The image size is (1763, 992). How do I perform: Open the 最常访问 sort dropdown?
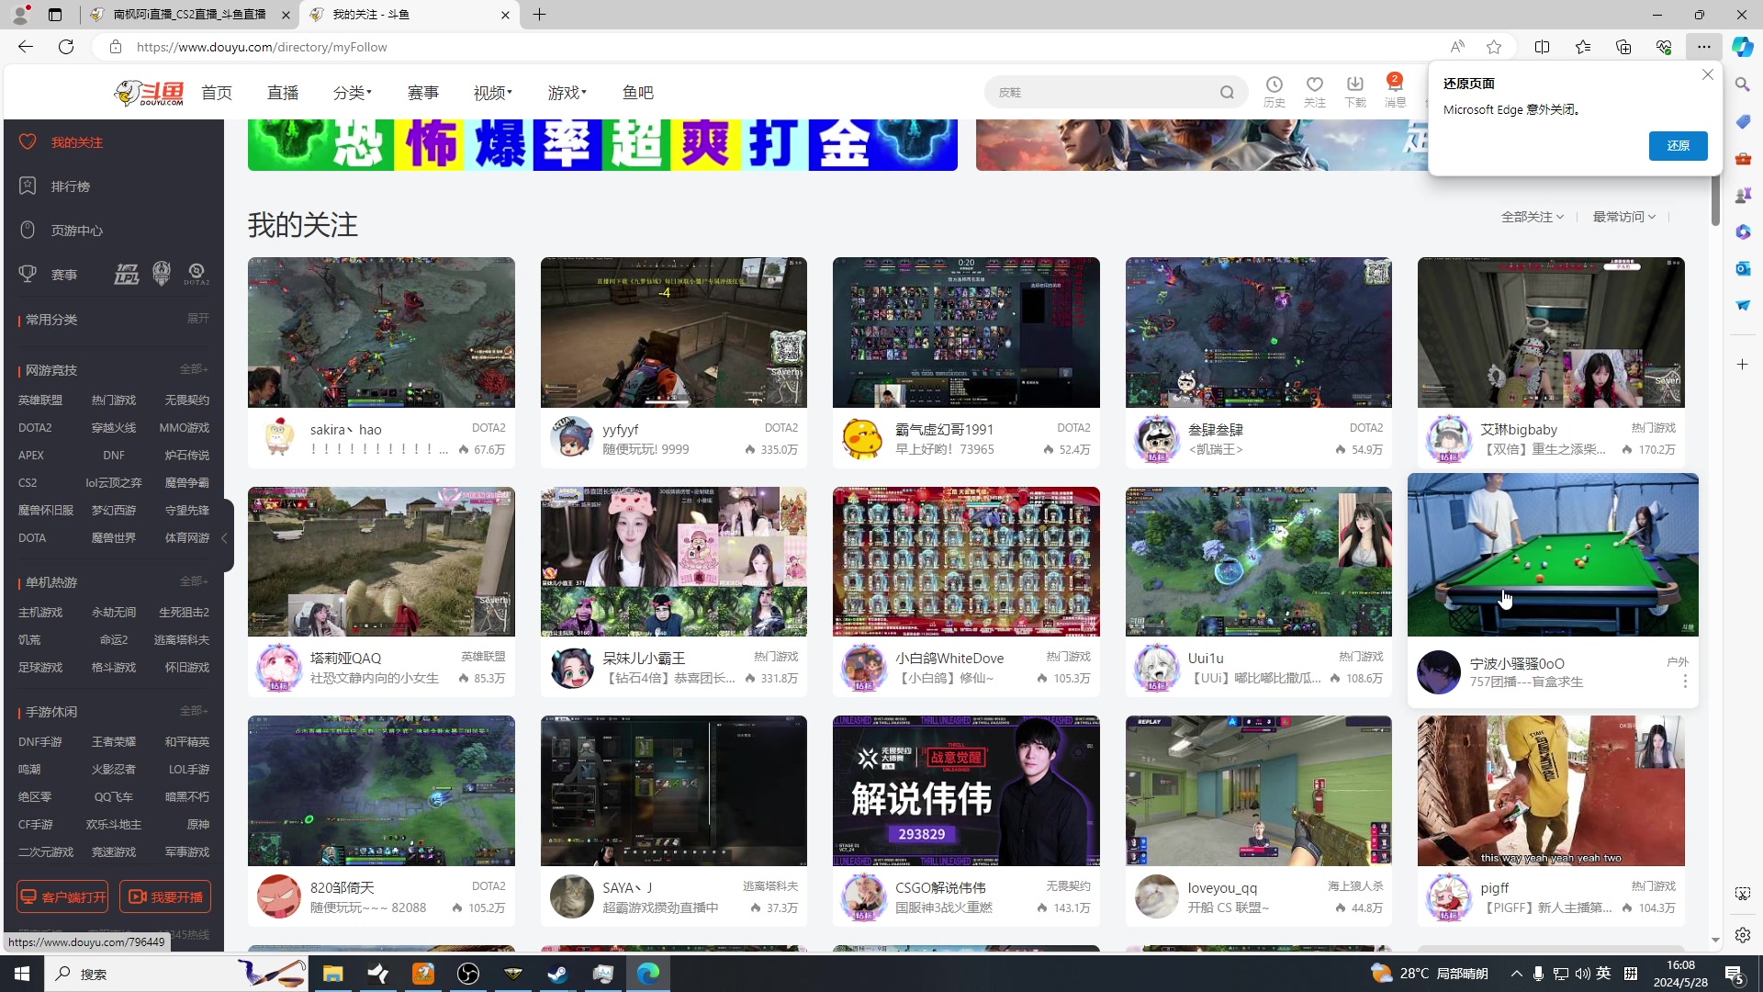pyautogui.click(x=1623, y=217)
